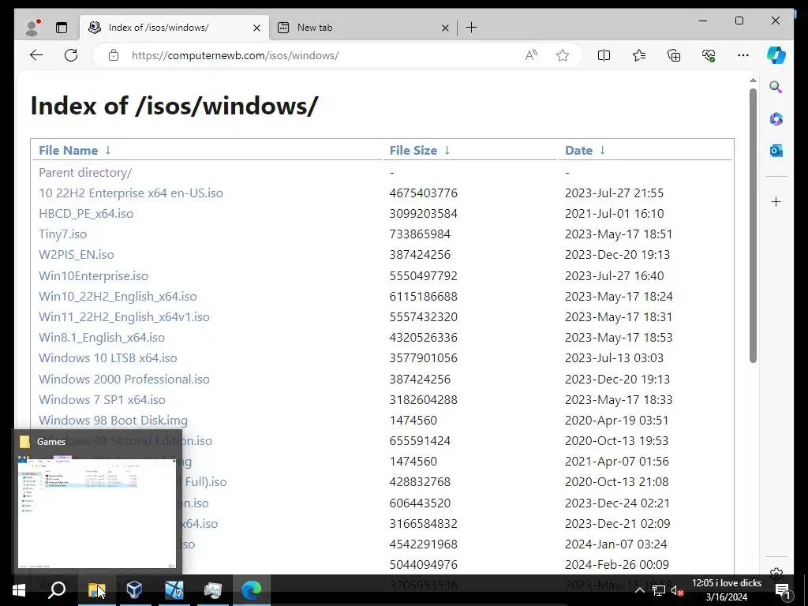Open the Games window thumbnail preview
The height and width of the screenshot is (606, 808).
point(97,513)
